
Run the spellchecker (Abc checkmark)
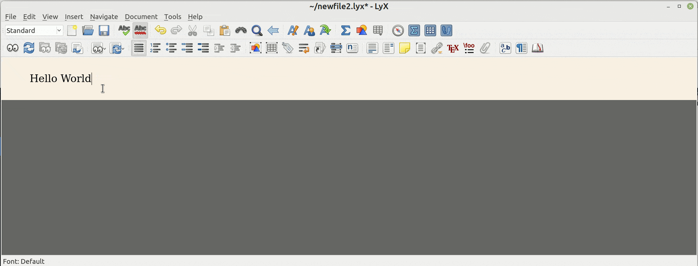124,30
